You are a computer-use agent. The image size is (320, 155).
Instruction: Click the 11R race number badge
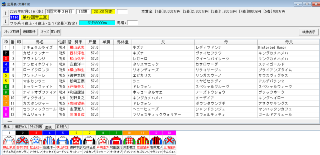click(14, 17)
